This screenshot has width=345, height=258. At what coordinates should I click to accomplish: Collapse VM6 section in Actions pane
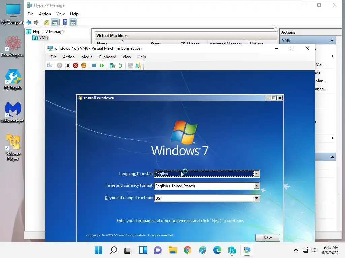[x=332, y=40]
